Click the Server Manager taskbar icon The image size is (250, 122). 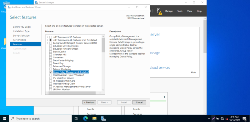click(x=104, y=119)
